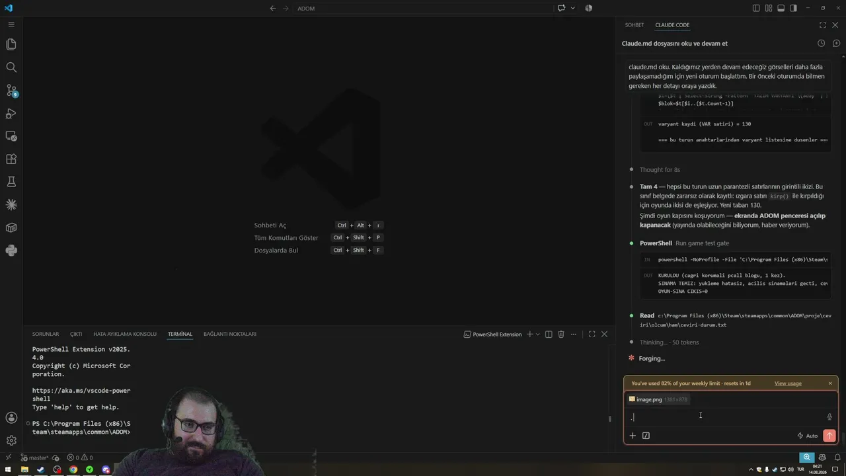
Task: Maximize the secondary side bar panel
Action: pyautogui.click(x=823, y=25)
